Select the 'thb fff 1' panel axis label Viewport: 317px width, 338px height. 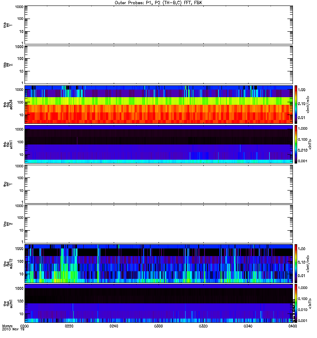(8, 25)
